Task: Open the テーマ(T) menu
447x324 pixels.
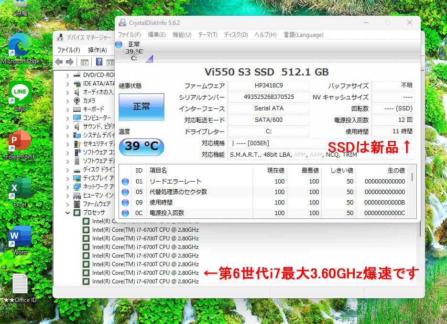Action: point(208,35)
